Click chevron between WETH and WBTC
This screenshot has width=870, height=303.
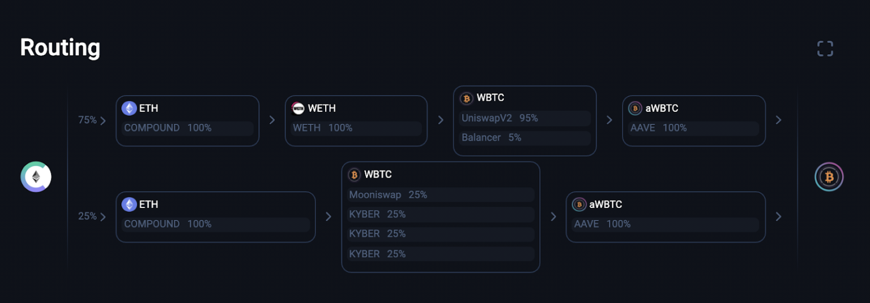pyautogui.click(x=441, y=120)
